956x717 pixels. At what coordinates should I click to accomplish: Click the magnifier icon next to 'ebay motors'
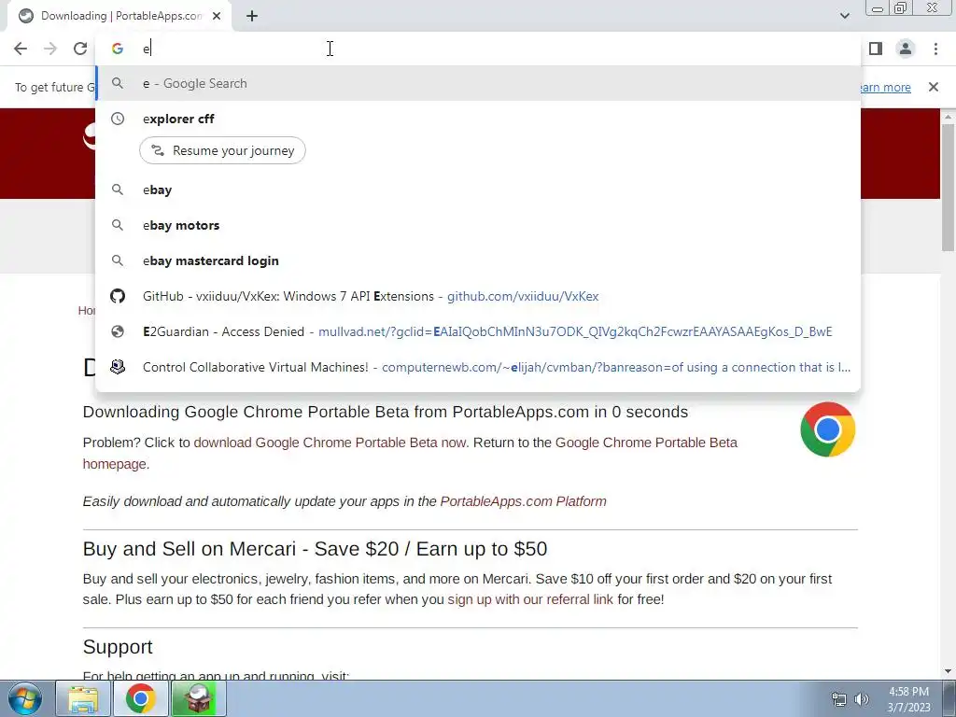(x=118, y=225)
